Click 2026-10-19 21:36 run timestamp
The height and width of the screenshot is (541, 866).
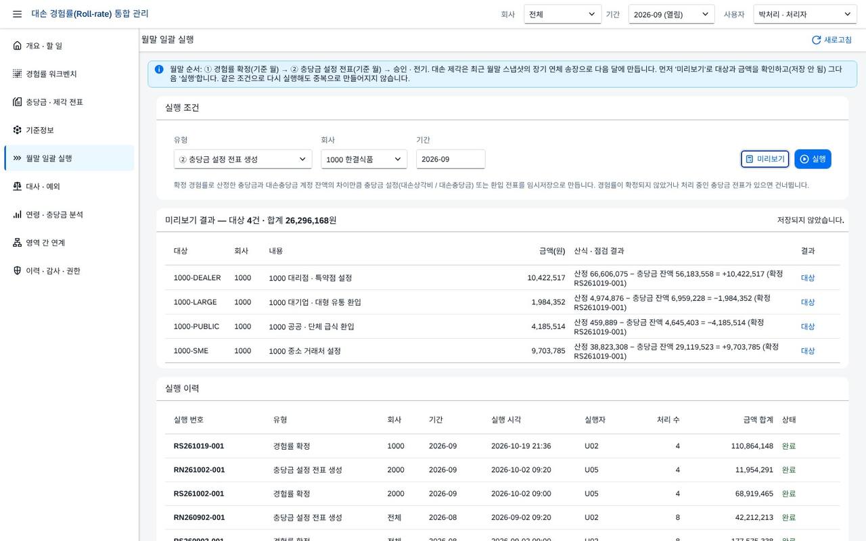click(x=521, y=446)
